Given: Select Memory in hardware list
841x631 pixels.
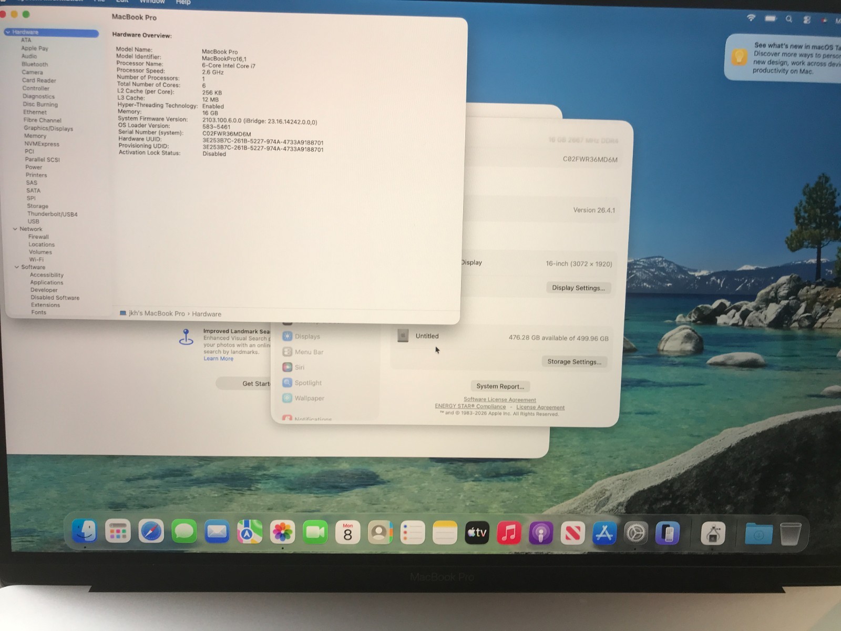Looking at the screenshot, I should click(35, 136).
